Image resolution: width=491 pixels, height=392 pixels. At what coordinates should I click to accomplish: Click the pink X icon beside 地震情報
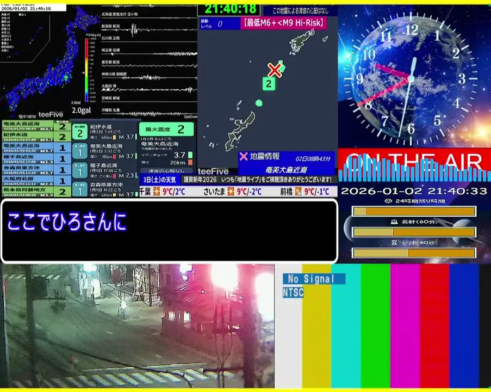[243, 156]
